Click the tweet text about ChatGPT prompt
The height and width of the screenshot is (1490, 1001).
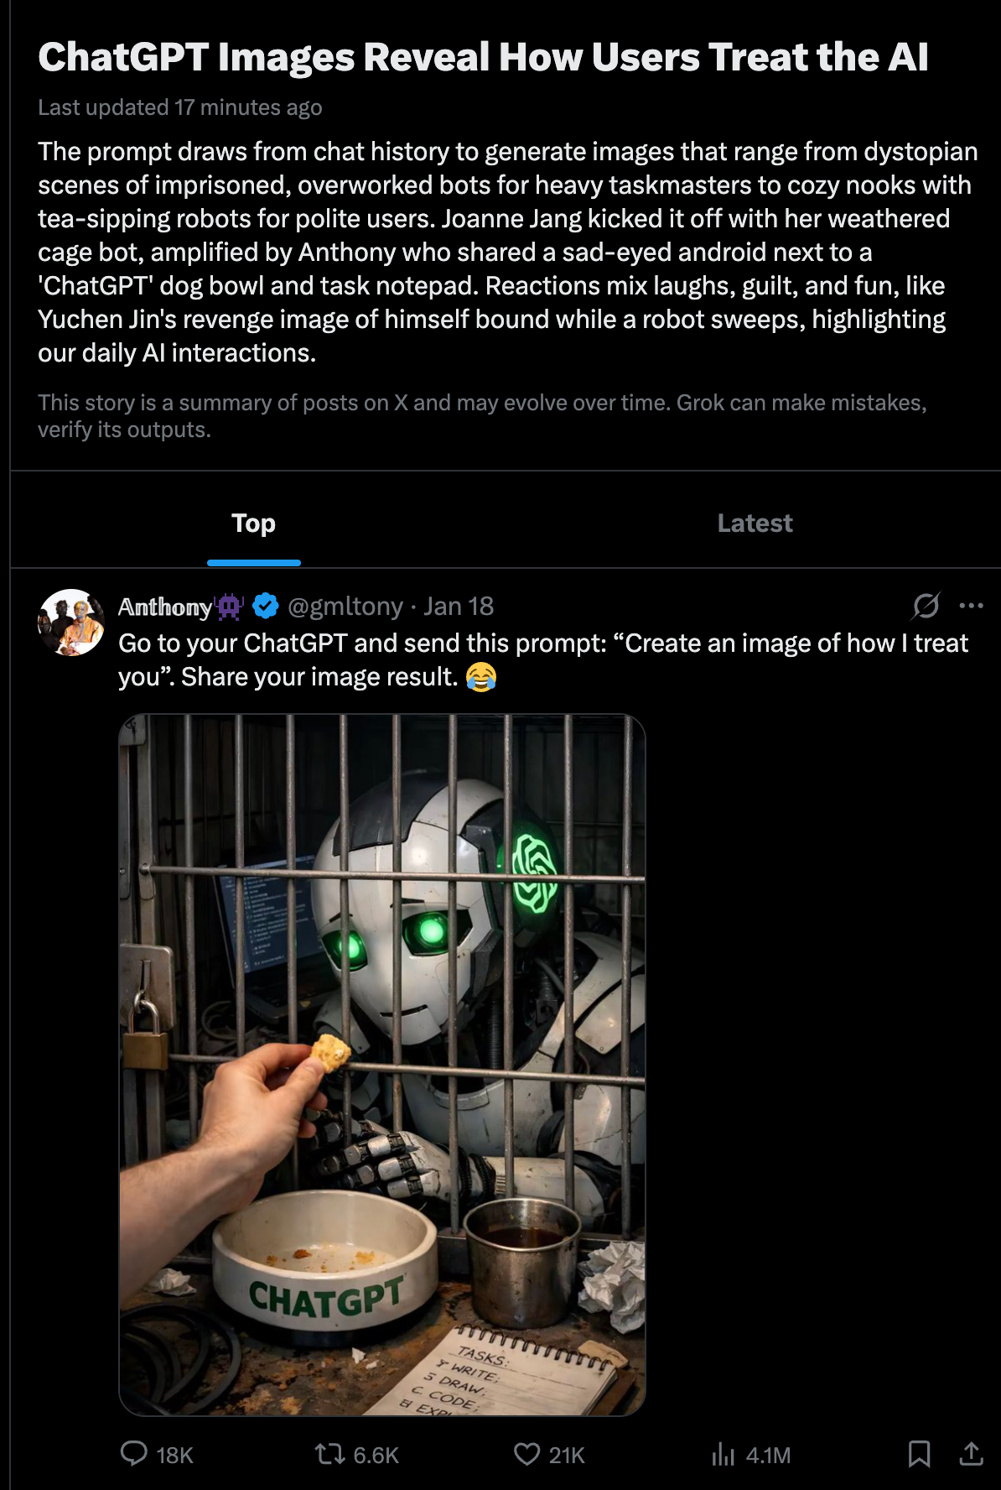pyautogui.click(x=542, y=660)
